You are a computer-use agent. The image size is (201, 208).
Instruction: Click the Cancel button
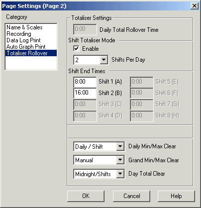[x=131, y=196]
